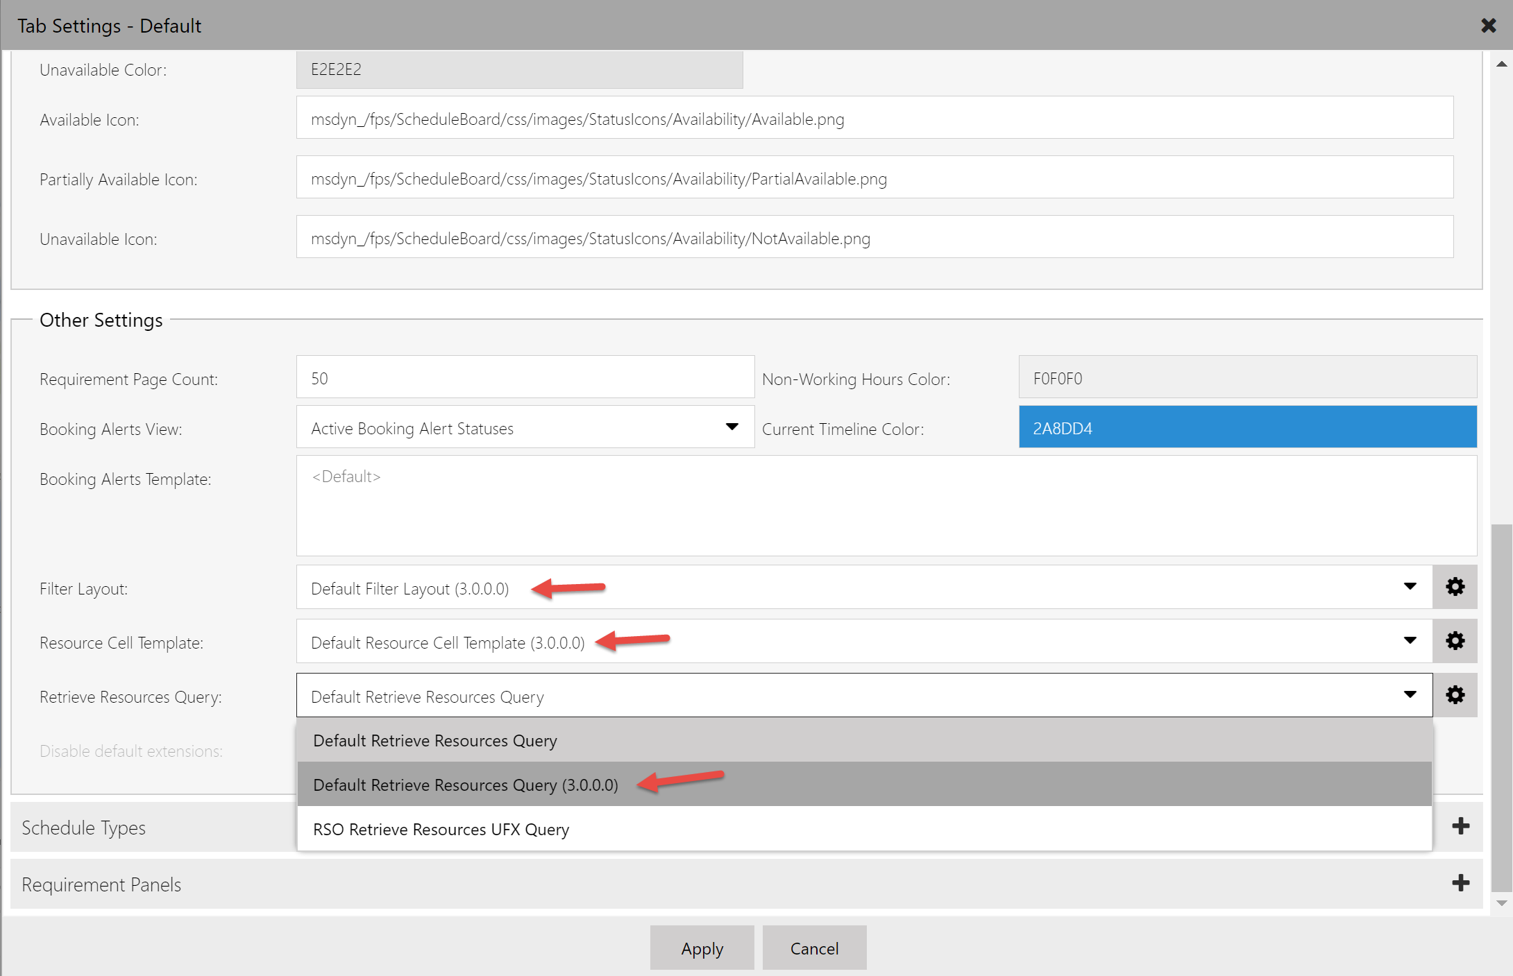This screenshot has width=1513, height=976.
Task: Click the Apply button
Action: [x=702, y=948]
